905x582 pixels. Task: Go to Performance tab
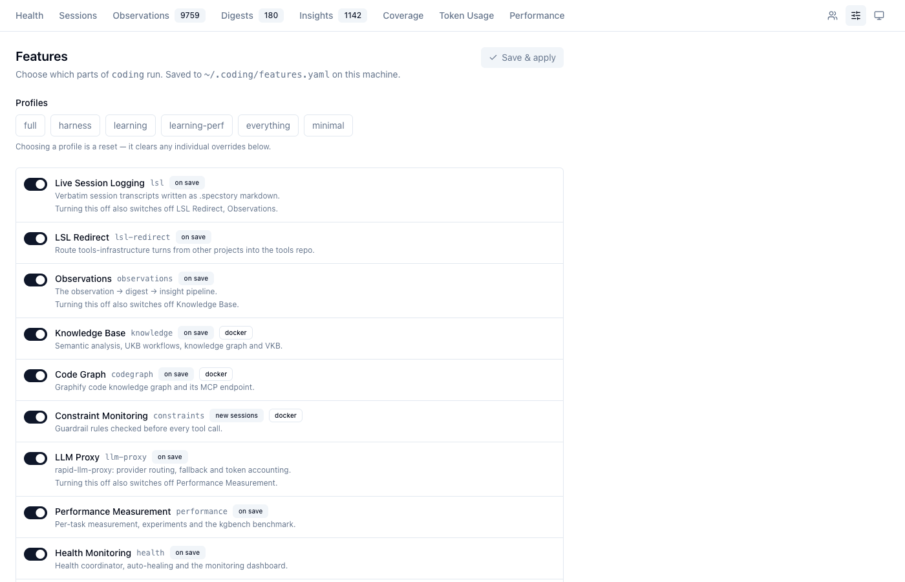(x=537, y=16)
